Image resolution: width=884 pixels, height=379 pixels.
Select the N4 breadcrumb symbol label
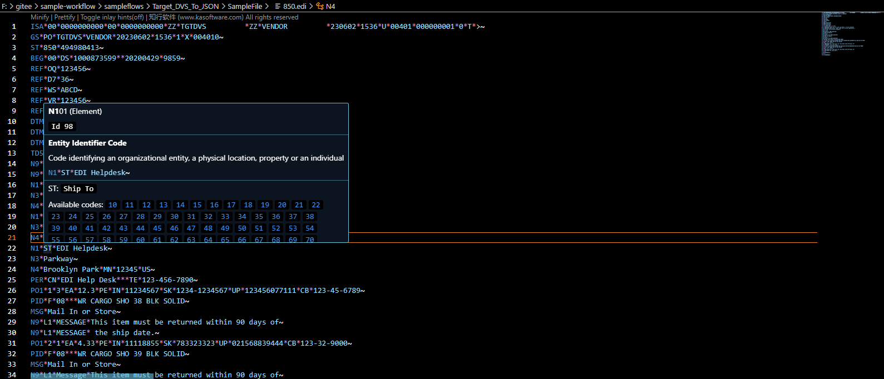tap(330, 6)
